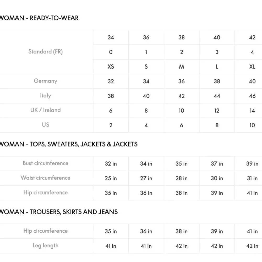
Task: Click the waist circumference "31 in" cell
Action: [x=252, y=178]
